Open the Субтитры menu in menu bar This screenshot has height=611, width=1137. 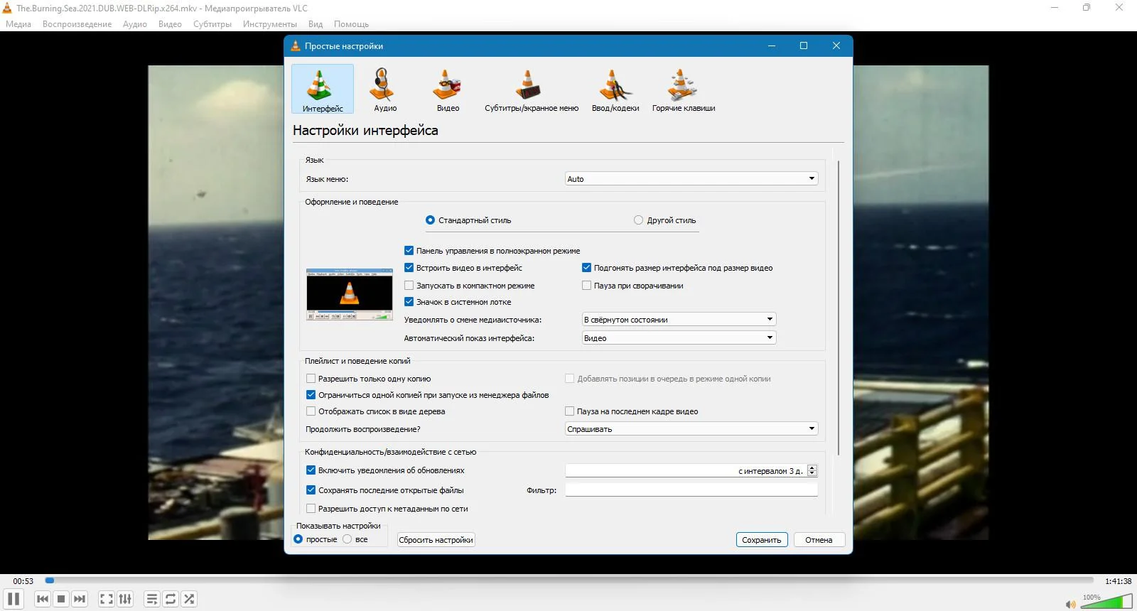pos(212,24)
